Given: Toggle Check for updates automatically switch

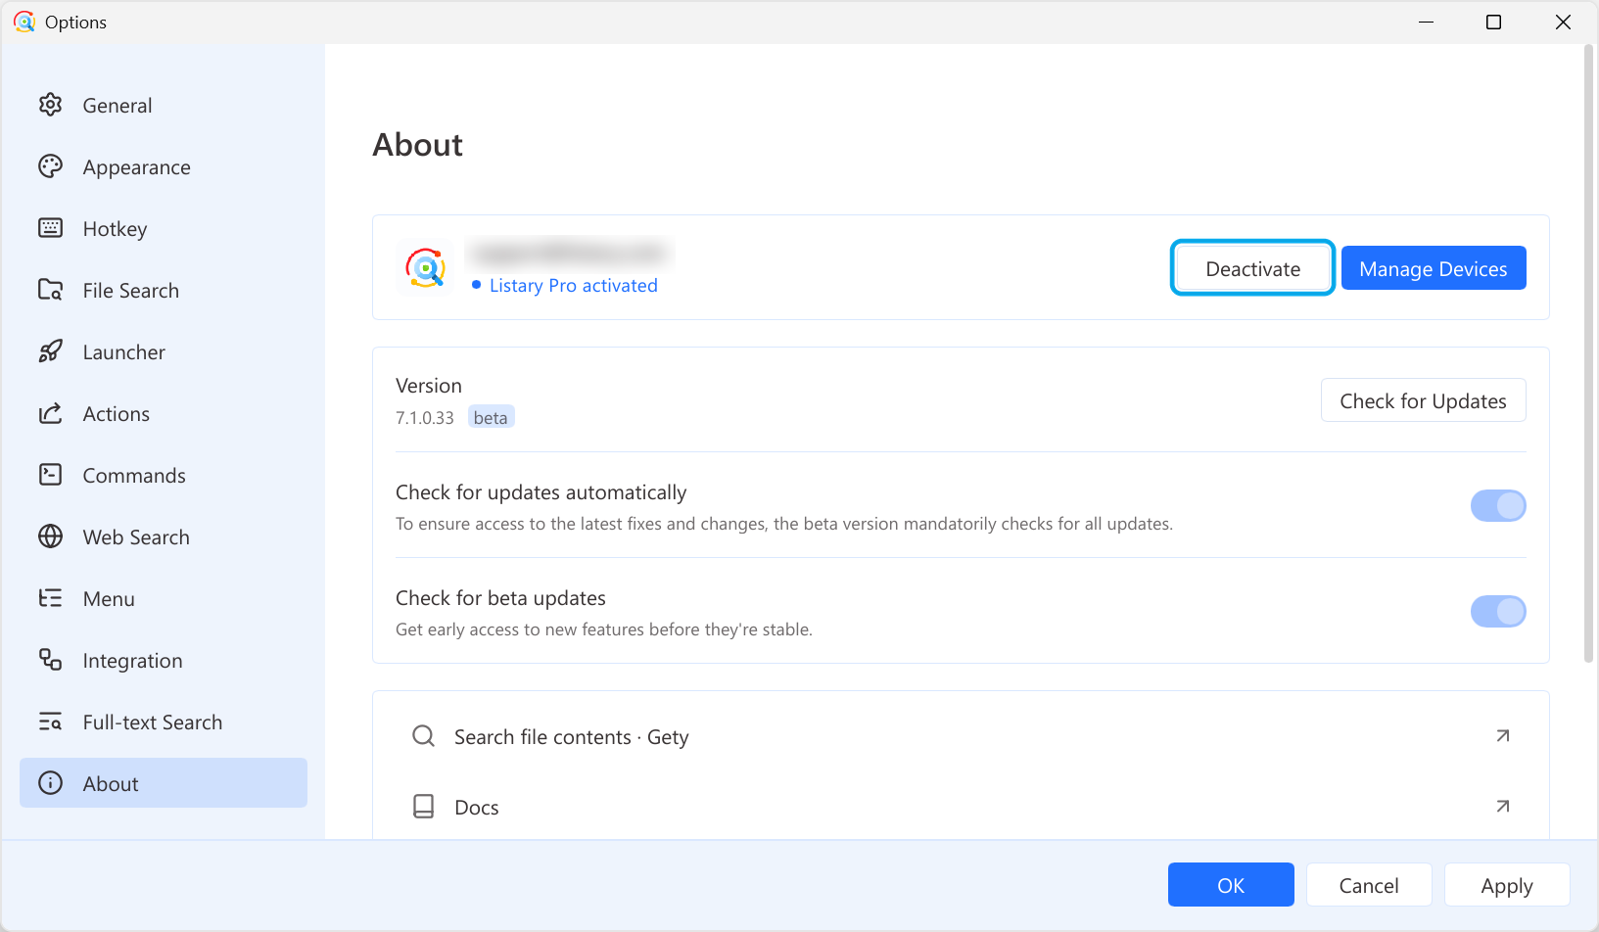Looking at the screenshot, I should tap(1498, 506).
